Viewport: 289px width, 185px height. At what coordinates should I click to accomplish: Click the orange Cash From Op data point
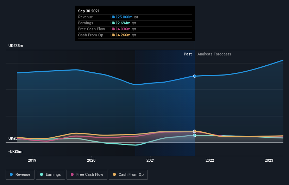(x=195, y=131)
